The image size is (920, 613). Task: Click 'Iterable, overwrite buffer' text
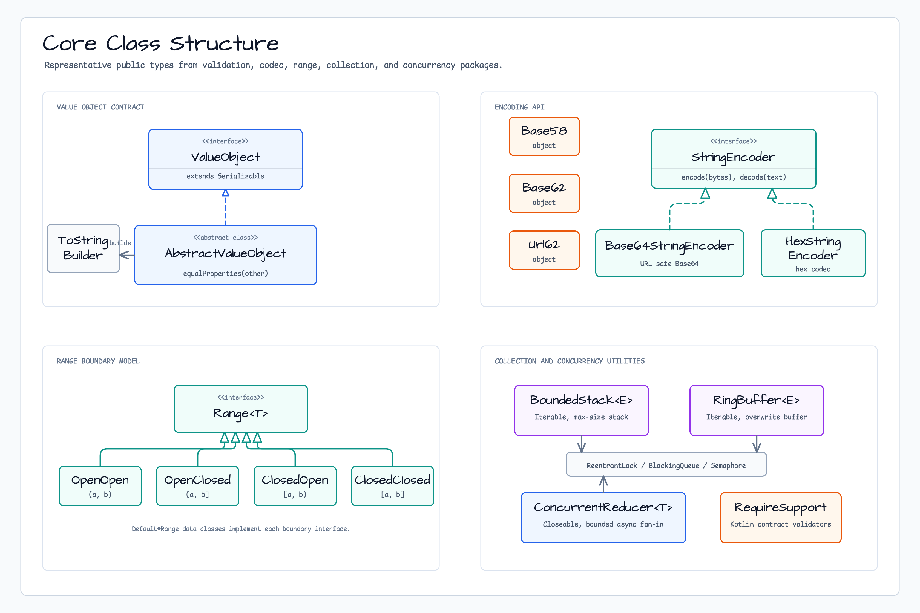tap(757, 417)
